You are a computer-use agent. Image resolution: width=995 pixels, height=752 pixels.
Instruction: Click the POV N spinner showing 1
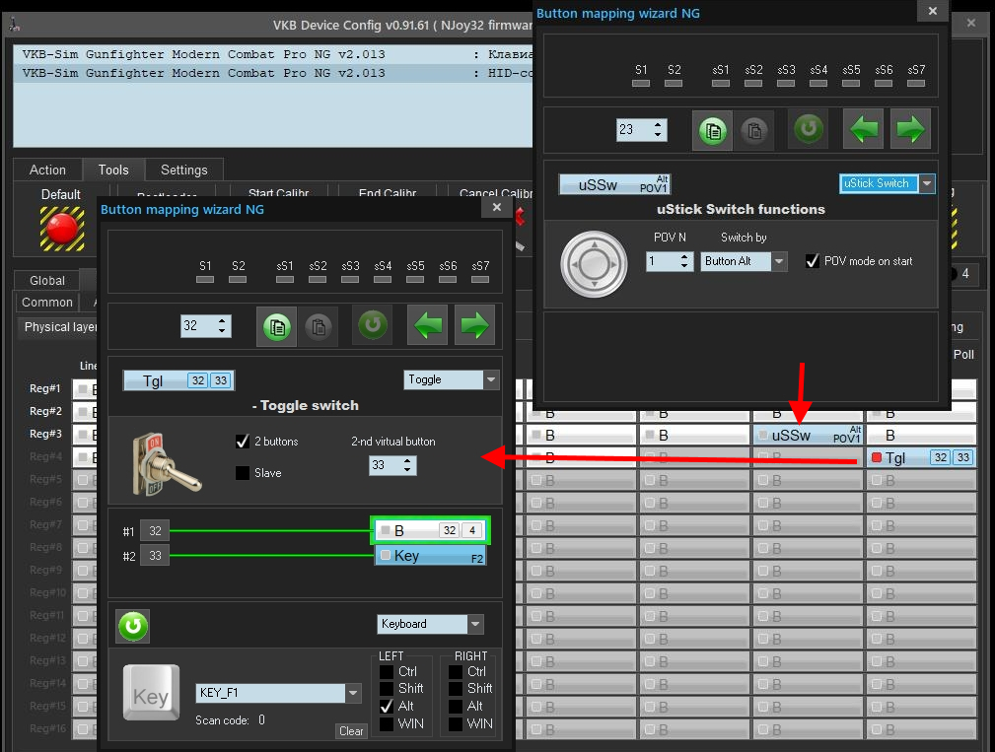pyautogui.click(x=669, y=261)
